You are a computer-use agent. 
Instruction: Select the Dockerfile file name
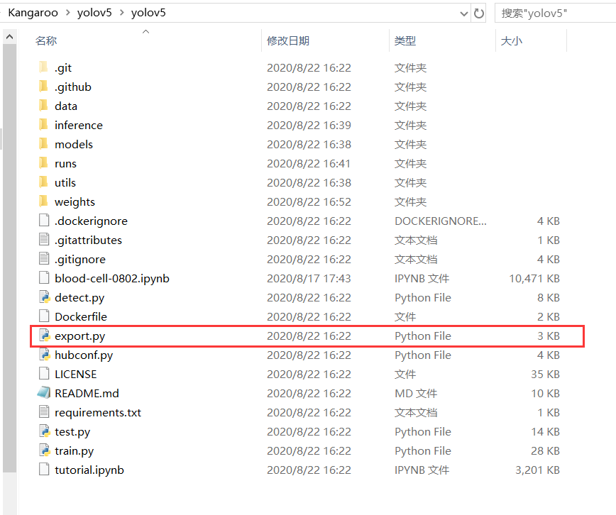point(81,316)
